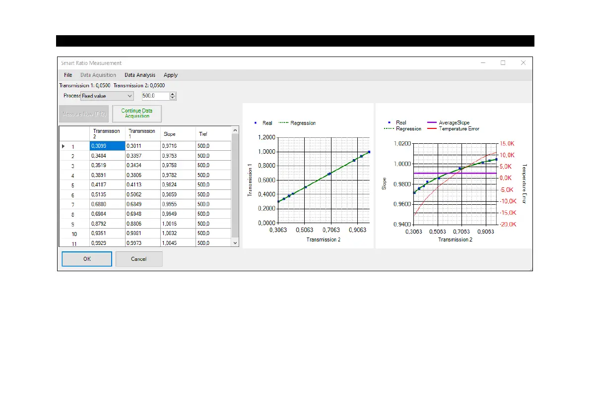This screenshot has height=416, width=591.
Task: Maximize the Smart Ratio Measurement window
Action: coord(503,63)
